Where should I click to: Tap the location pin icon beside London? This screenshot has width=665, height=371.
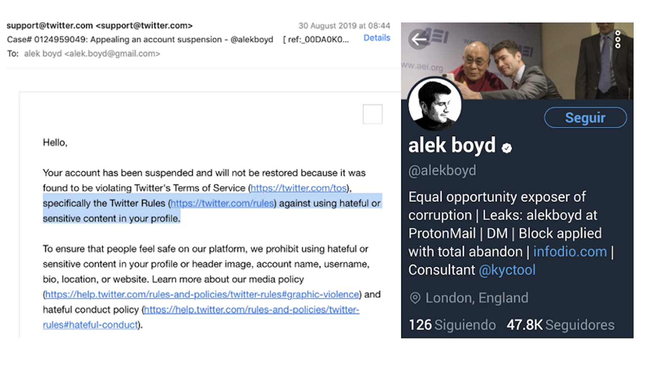click(x=415, y=298)
